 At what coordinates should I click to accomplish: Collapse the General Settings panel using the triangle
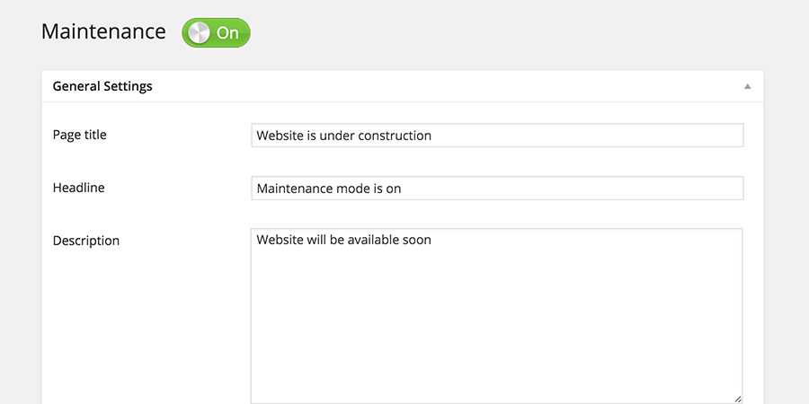coord(747,87)
